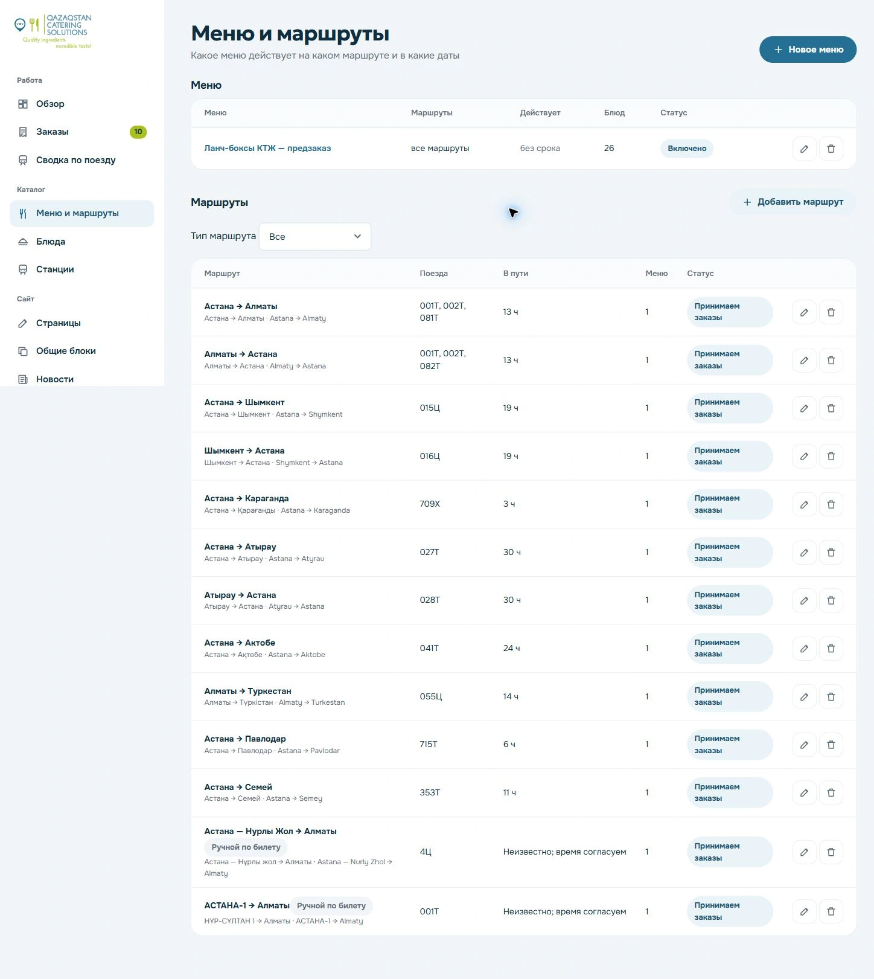Open Обзор in the sidebar
The width and height of the screenshot is (874, 979).
[82, 104]
